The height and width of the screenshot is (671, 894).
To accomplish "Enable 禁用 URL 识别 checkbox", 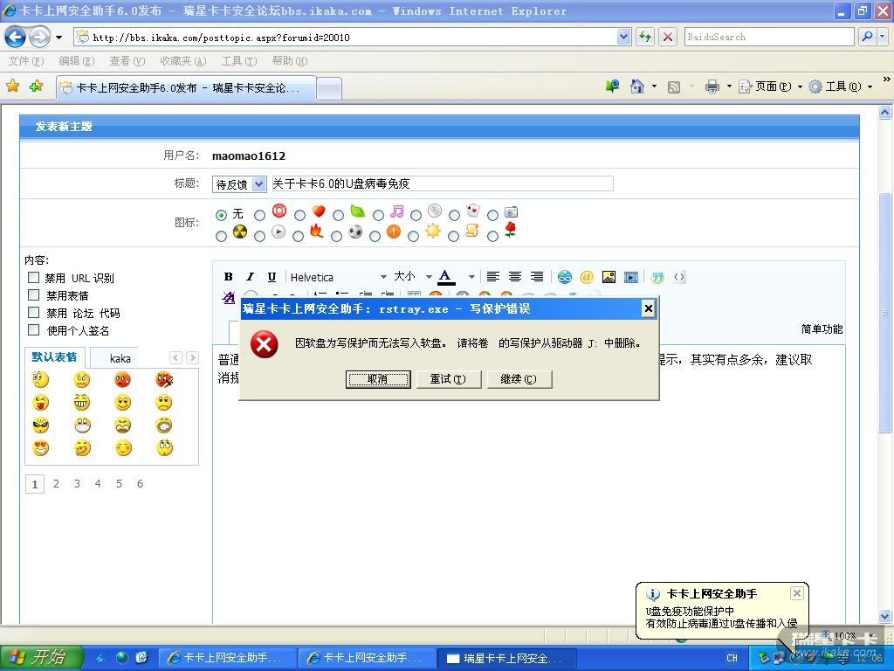I will pyautogui.click(x=34, y=277).
